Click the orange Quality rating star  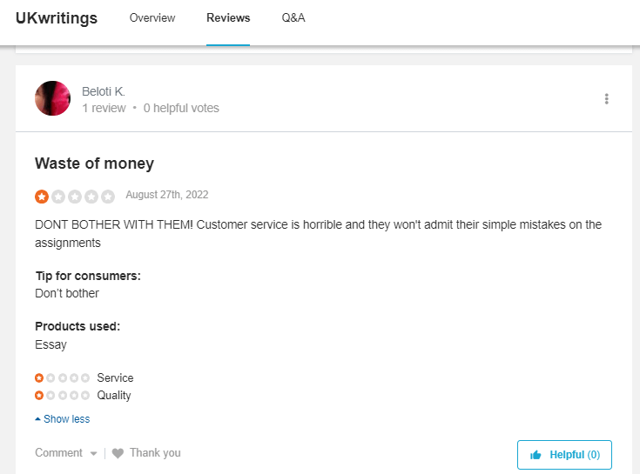coord(39,396)
